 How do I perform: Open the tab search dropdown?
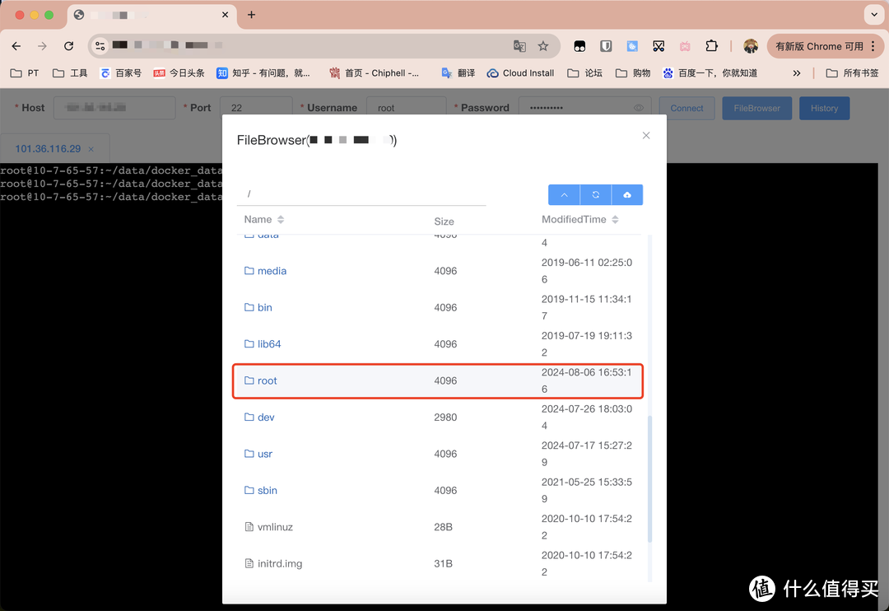tap(873, 15)
